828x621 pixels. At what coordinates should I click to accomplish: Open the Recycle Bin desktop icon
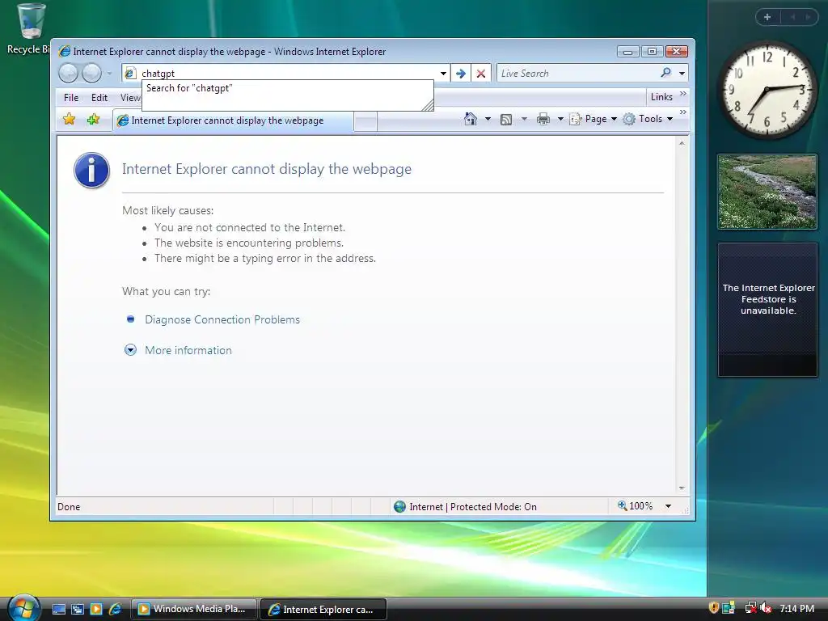pos(31,29)
